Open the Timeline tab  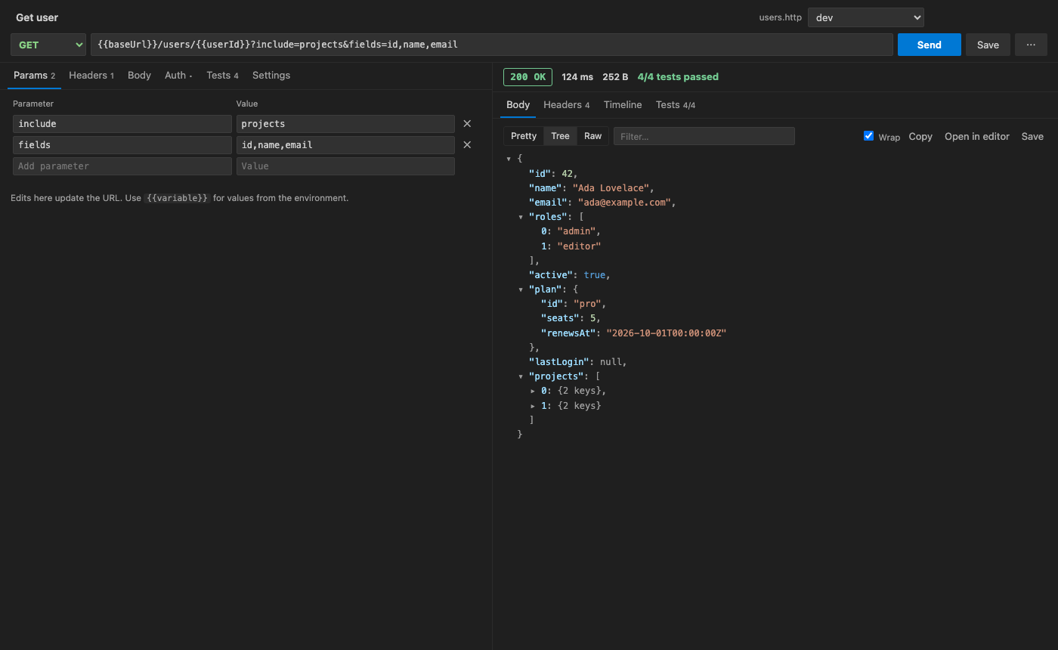pyautogui.click(x=623, y=105)
